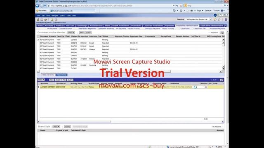The height and width of the screenshot is (148, 264).
Task: Click the IE Print icon
Action: tap(191, 11)
